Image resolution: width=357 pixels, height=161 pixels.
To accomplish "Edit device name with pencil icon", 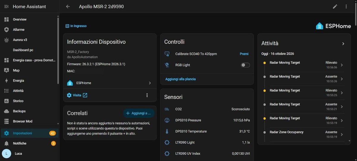I will point(335,7).
